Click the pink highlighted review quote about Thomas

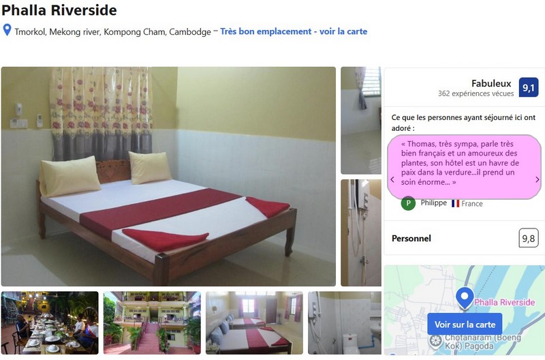[464, 163]
